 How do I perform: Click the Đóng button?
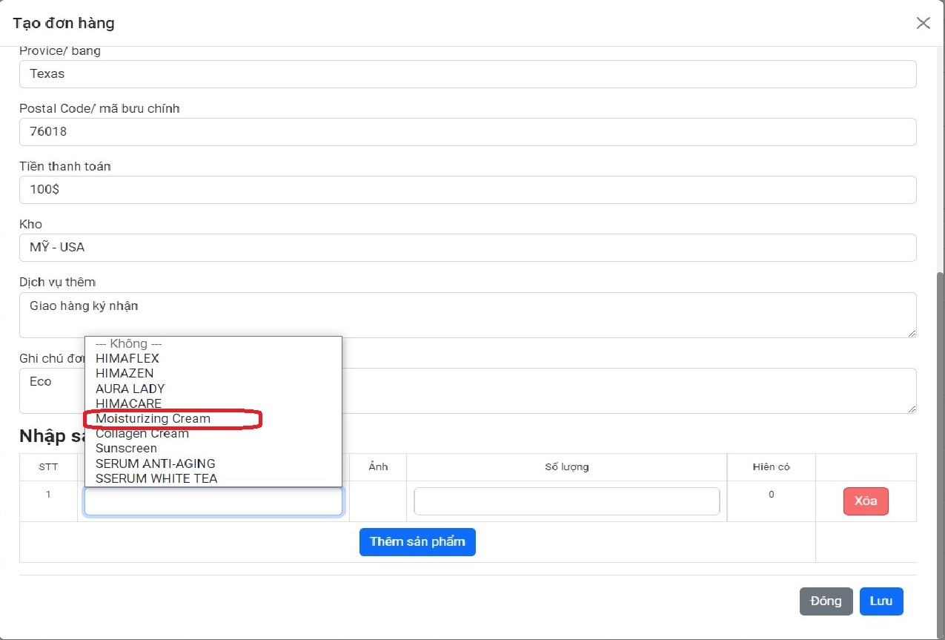826,601
